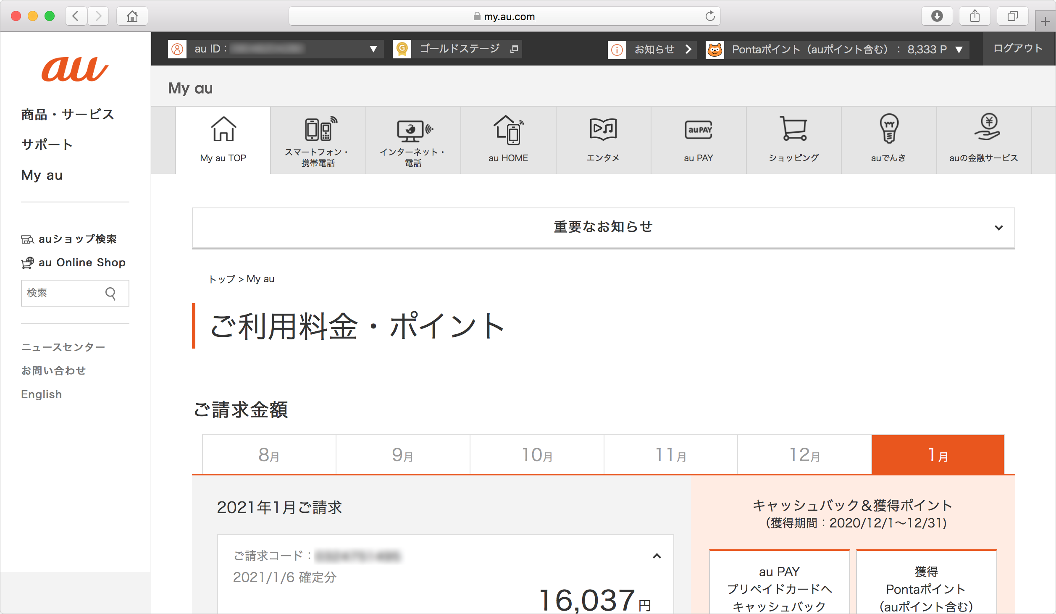1056x614 pixels.
Task: Expand the 重要なお知らせ chevron
Action: pyautogui.click(x=999, y=228)
